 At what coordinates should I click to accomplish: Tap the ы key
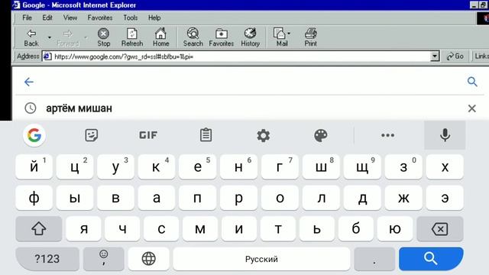tap(75, 198)
